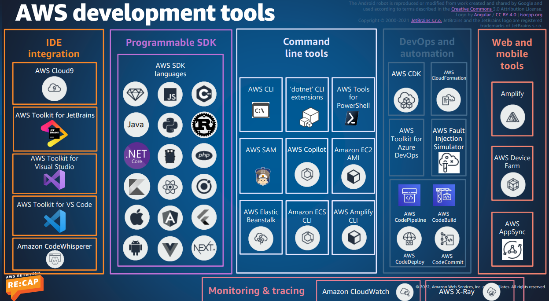The height and width of the screenshot is (301, 549).
Task: Open the Creative Commons license link
Action: (x=472, y=8)
